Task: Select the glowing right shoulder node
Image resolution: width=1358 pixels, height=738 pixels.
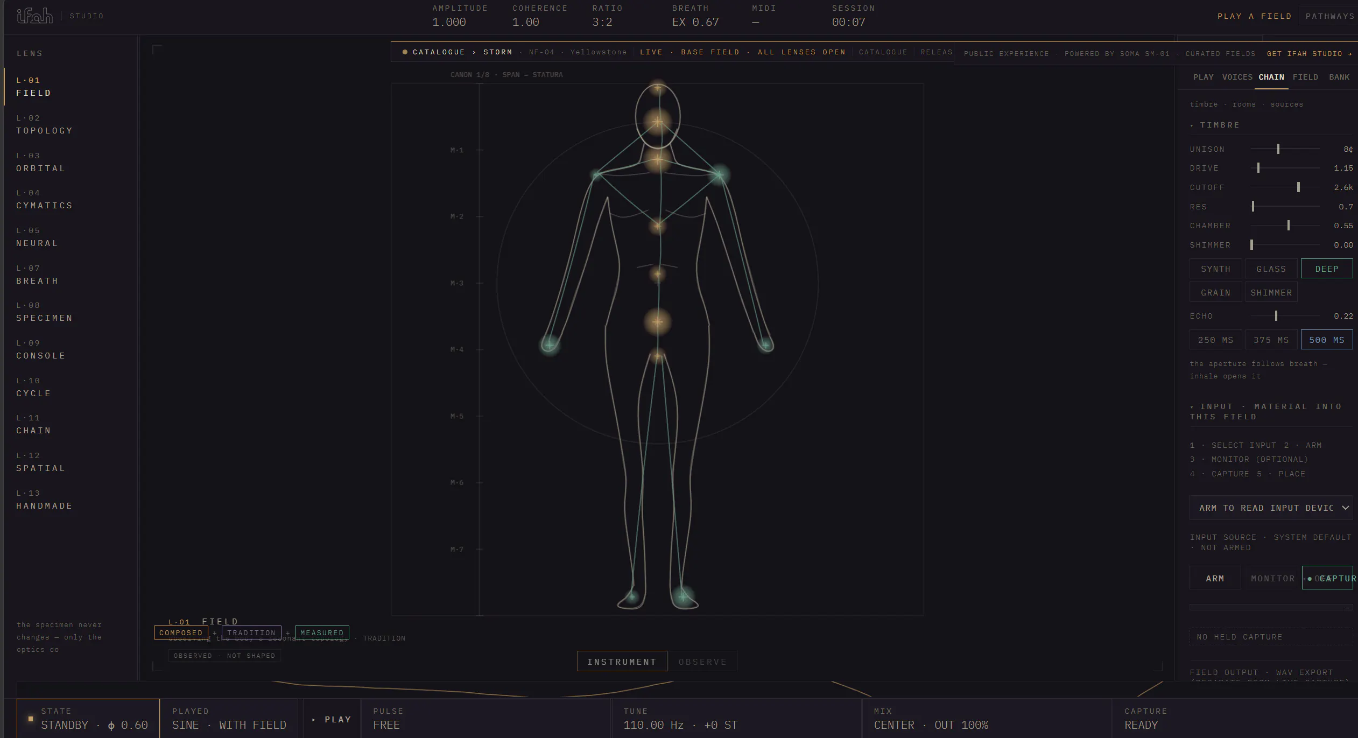Action: click(720, 175)
